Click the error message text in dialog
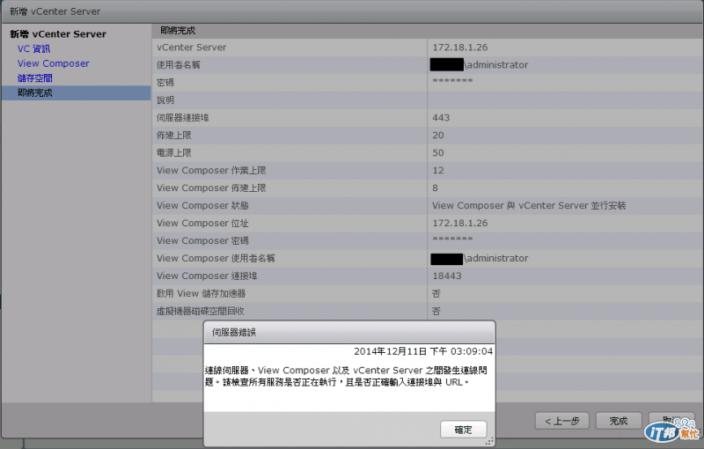This screenshot has width=704, height=449. [x=346, y=376]
